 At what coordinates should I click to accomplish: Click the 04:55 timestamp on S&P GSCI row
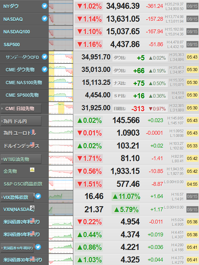(192, 184)
